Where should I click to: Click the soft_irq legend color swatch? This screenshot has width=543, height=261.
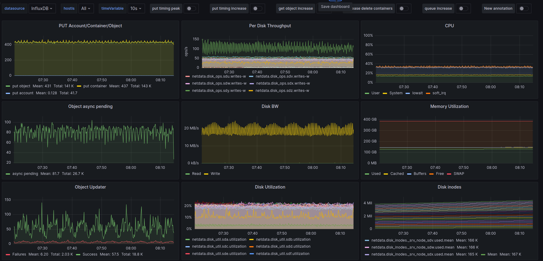(x=428, y=93)
